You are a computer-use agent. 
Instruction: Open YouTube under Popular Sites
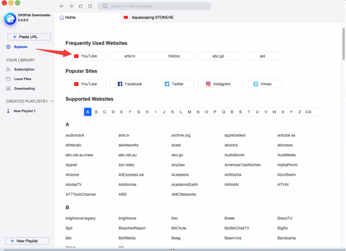pyautogui.click(x=86, y=84)
